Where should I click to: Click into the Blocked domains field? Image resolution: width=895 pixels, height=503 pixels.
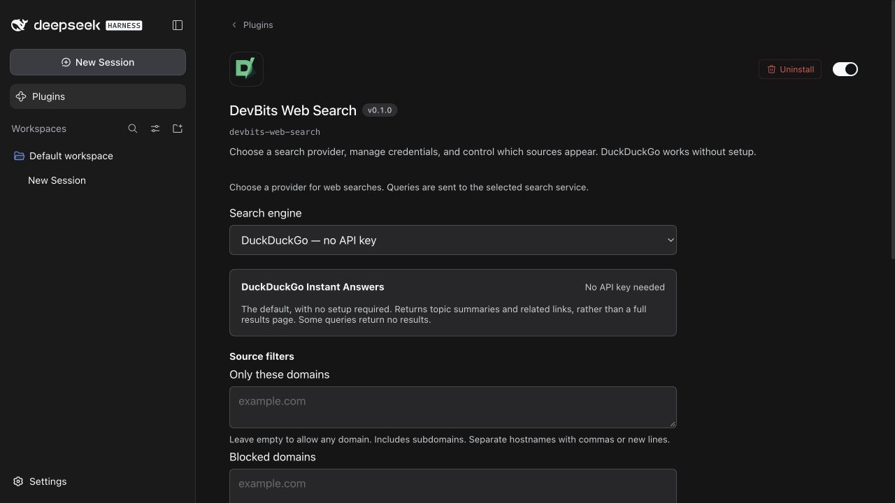tap(453, 486)
